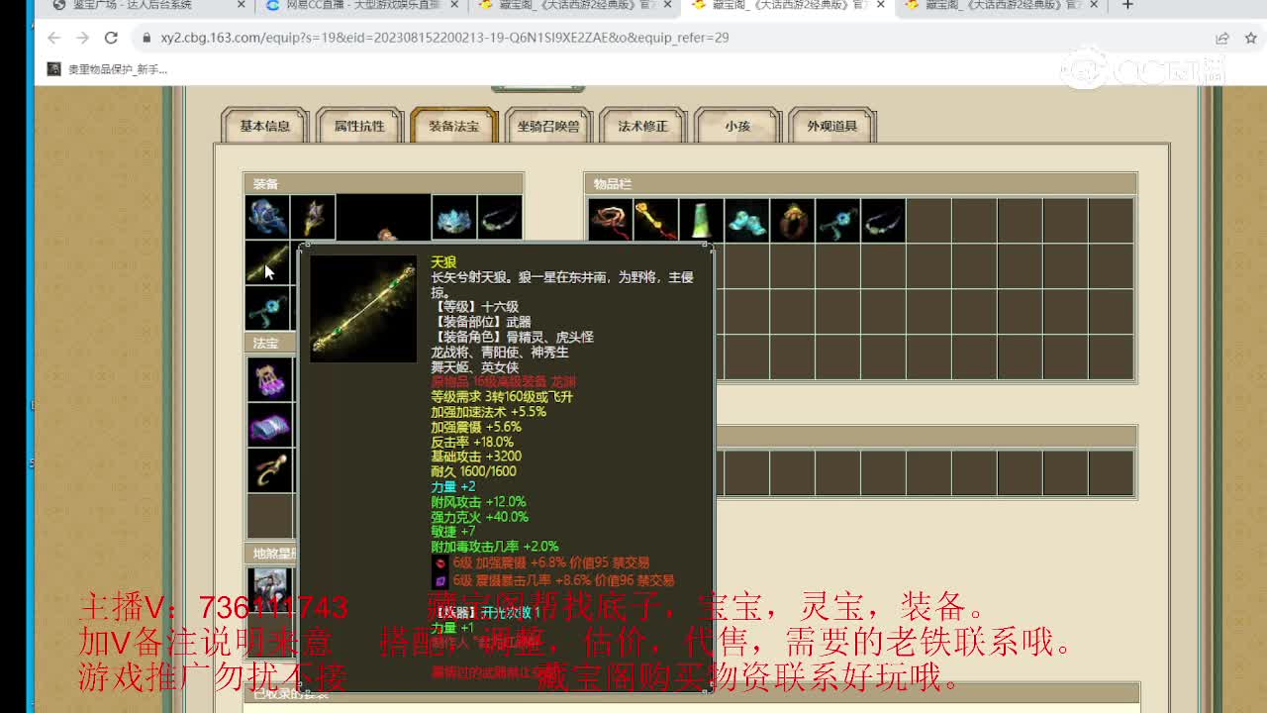Go forward in browser history
Image resolution: width=1267 pixels, height=713 pixels.
pos(82,38)
